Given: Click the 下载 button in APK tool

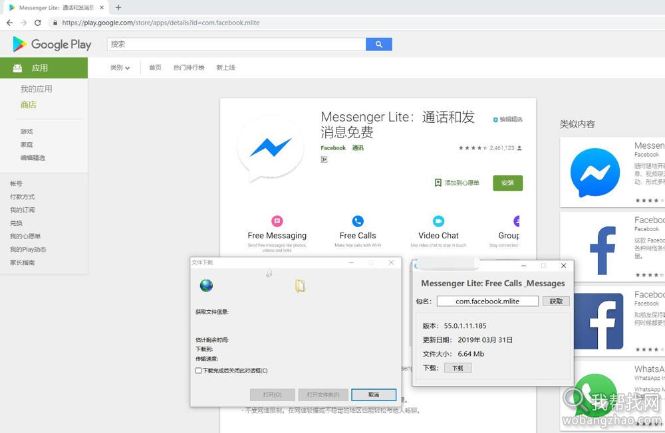Looking at the screenshot, I should pyautogui.click(x=458, y=368).
